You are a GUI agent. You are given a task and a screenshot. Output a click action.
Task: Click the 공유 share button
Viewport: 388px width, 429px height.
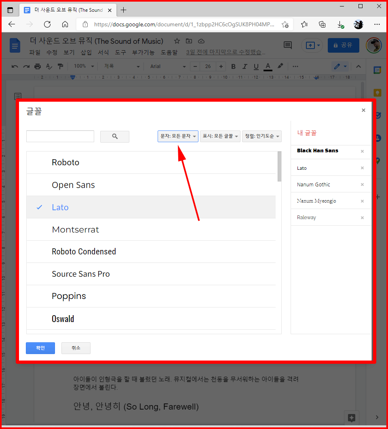click(x=343, y=45)
